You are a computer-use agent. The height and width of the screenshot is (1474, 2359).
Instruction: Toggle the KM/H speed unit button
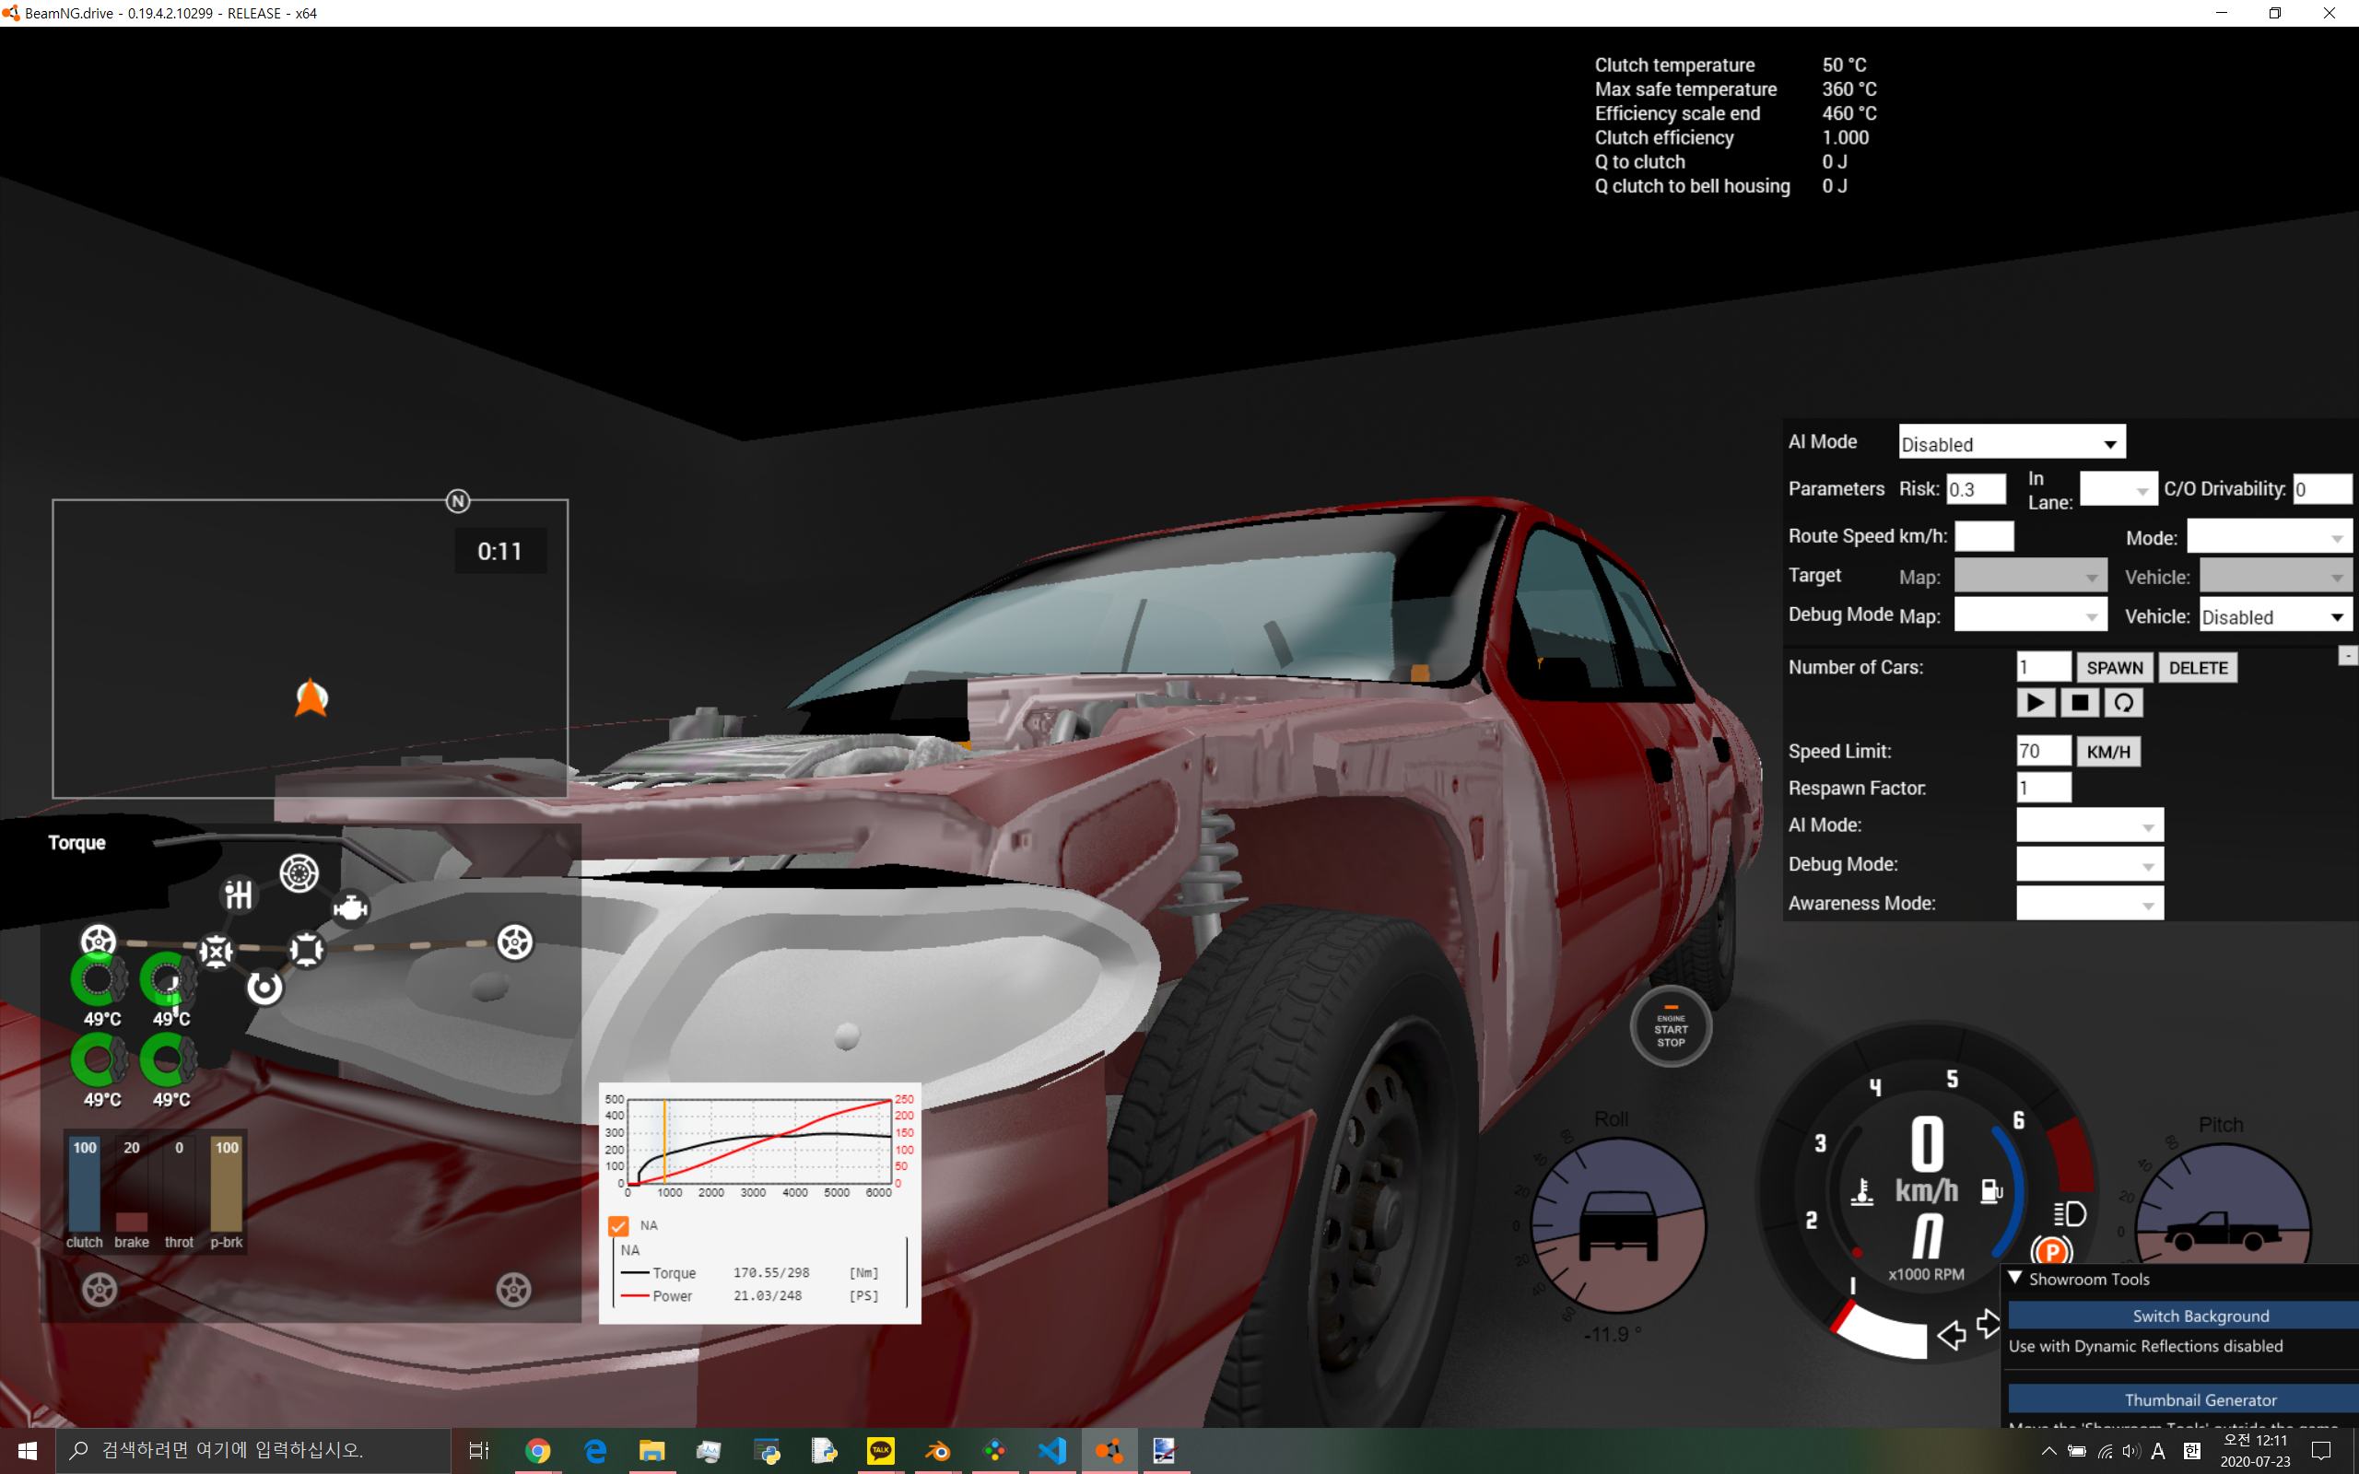click(2108, 752)
